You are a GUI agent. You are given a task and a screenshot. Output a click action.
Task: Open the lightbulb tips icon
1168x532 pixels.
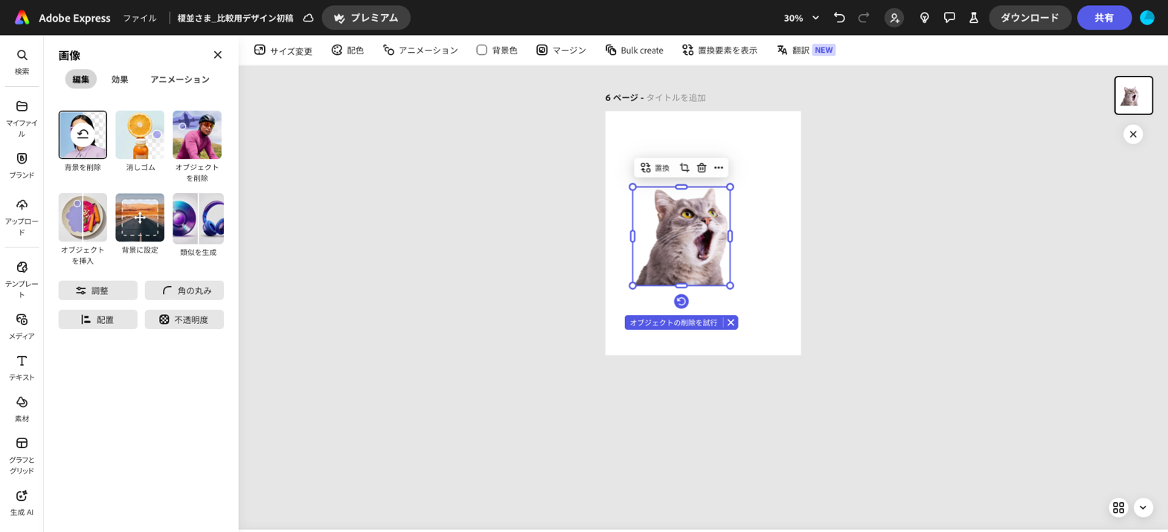(925, 18)
